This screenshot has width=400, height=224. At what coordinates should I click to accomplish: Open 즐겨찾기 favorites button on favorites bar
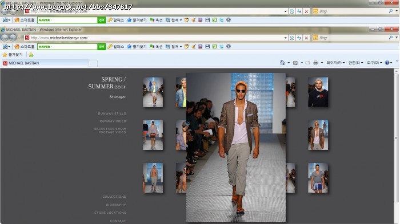pyautogui.click(x=13, y=55)
